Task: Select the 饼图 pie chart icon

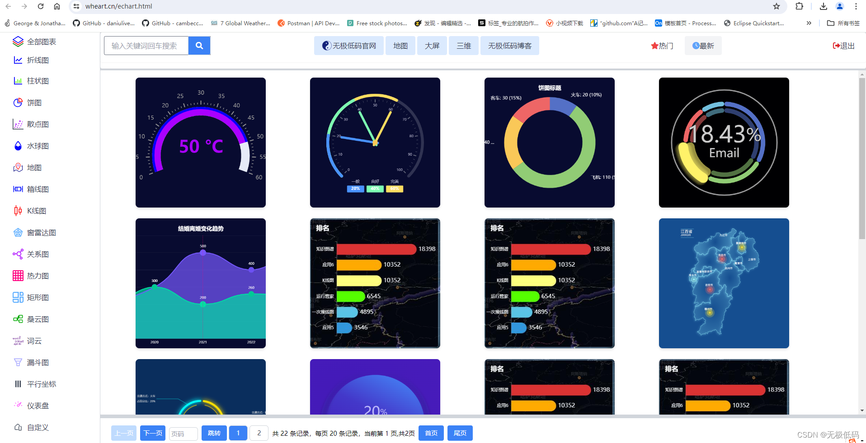Action: point(18,102)
